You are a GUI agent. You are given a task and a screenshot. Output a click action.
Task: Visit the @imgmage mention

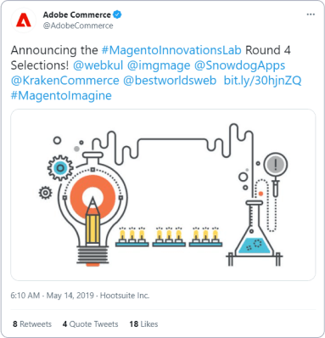[159, 65]
